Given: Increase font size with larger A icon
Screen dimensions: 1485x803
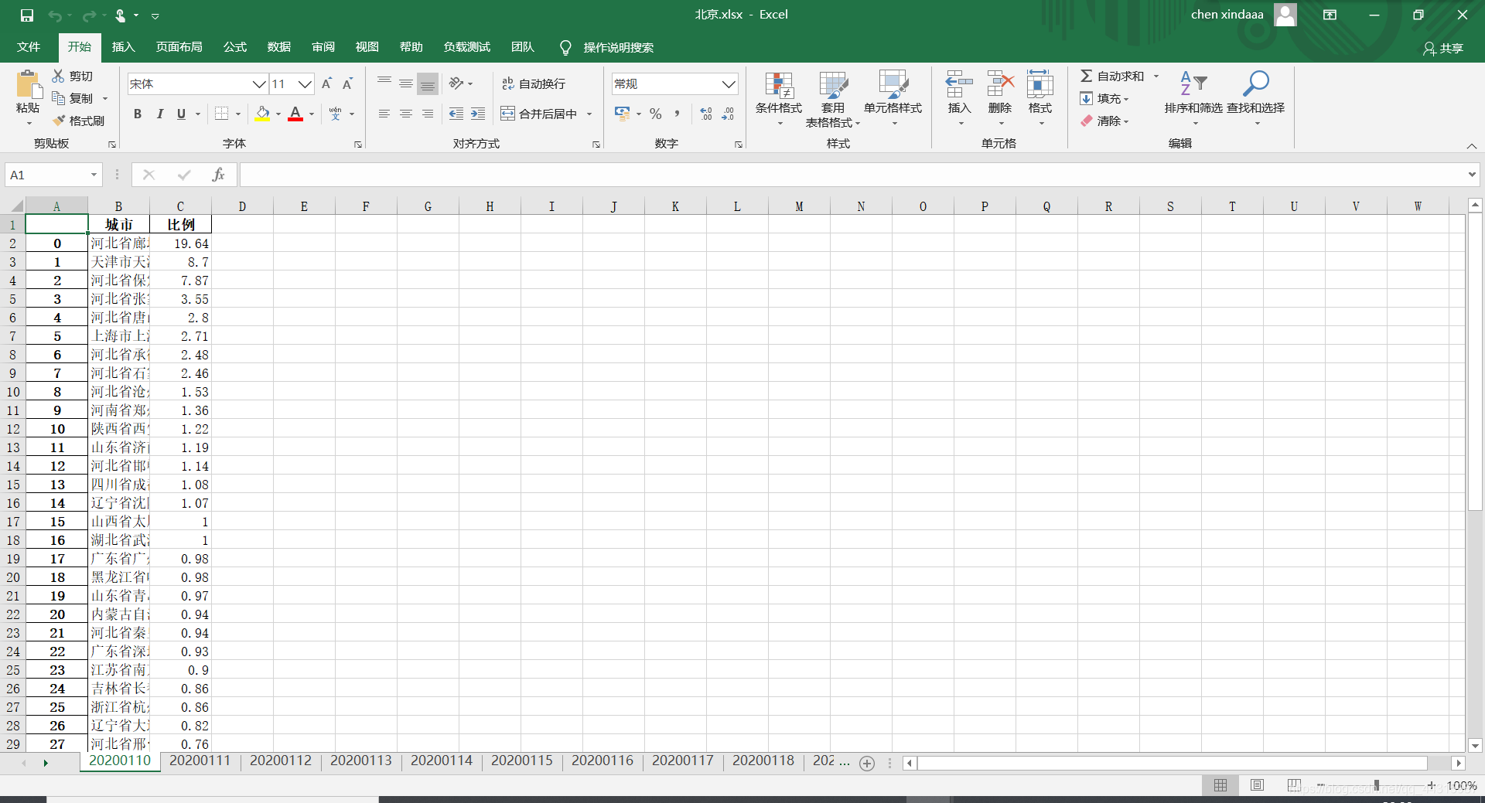Looking at the screenshot, I should click(326, 83).
